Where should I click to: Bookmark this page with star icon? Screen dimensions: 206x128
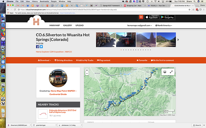pyautogui.click(x=189, y=9)
